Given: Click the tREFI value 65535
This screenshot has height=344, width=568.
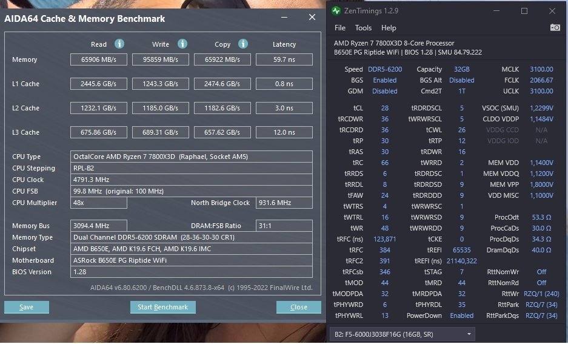Looking at the screenshot, I should pyautogui.click(x=461, y=250).
